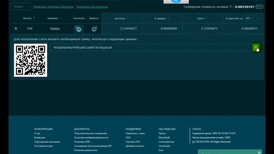Click the Всего value 2.23445873
Screen dimensions: 274x154
209,29
